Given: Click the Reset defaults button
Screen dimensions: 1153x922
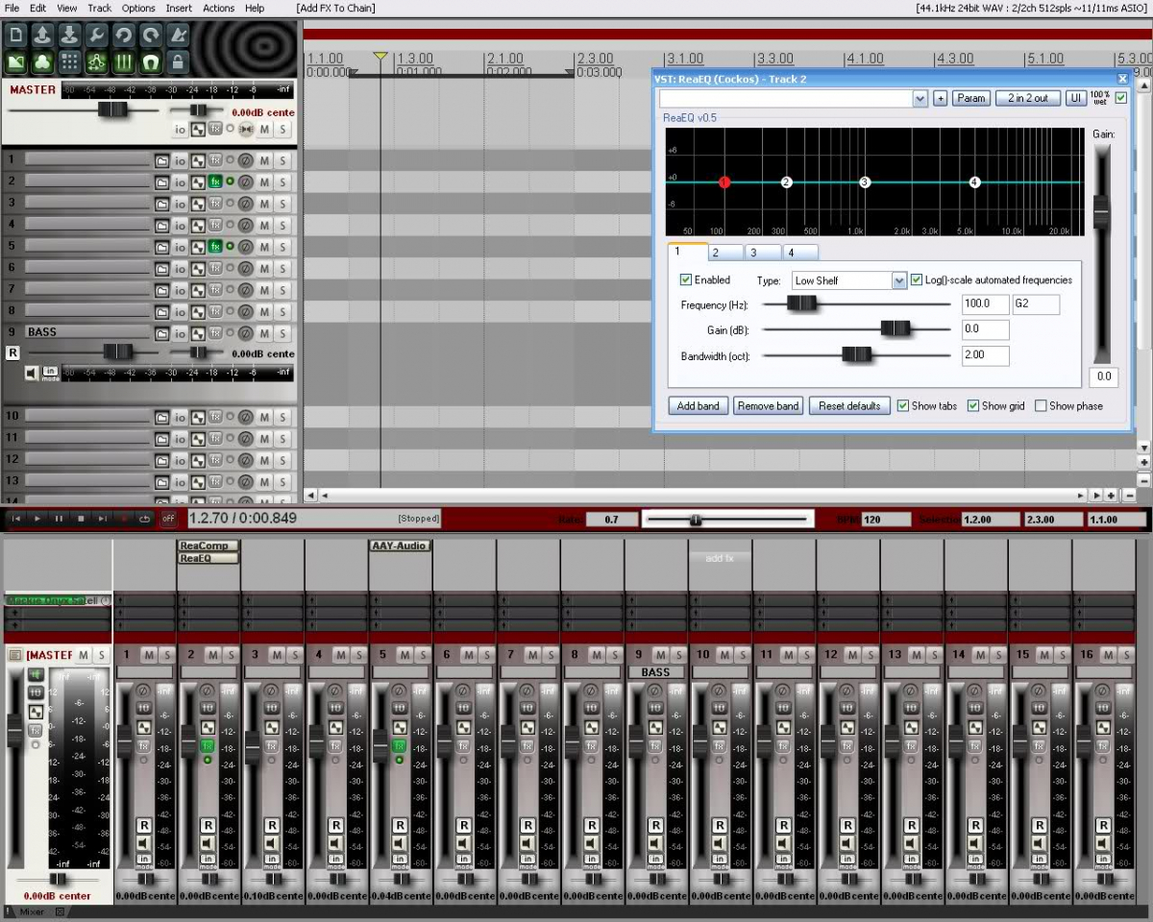Looking at the screenshot, I should (x=849, y=406).
